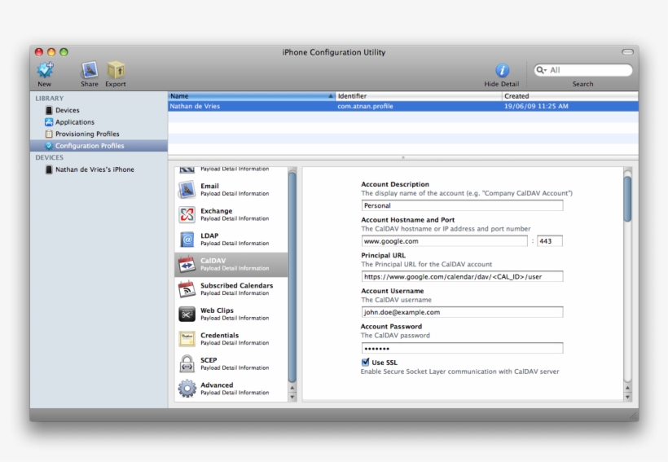Click the port number field 443
The width and height of the screenshot is (668, 462).
pos(550,241)
